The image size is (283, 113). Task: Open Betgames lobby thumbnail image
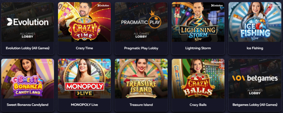tap(255, 79)
